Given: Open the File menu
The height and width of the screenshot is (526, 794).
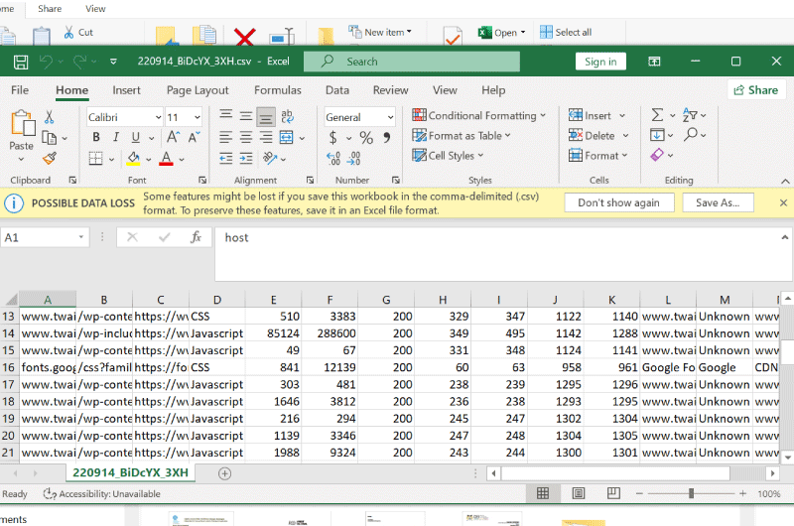Looking at the screenshot, I should tap(20, 90).
